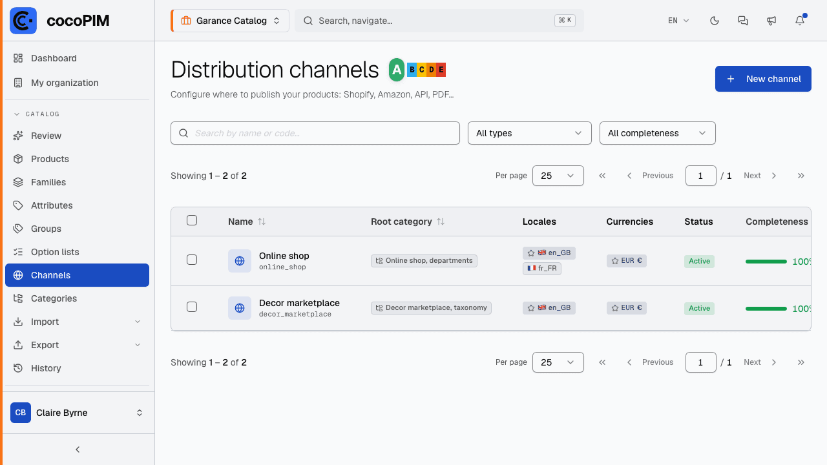The height and width of the screenshot is (465, 827).
Task: Select all channels with header checkbox
Action: click(x=192, y=220)
